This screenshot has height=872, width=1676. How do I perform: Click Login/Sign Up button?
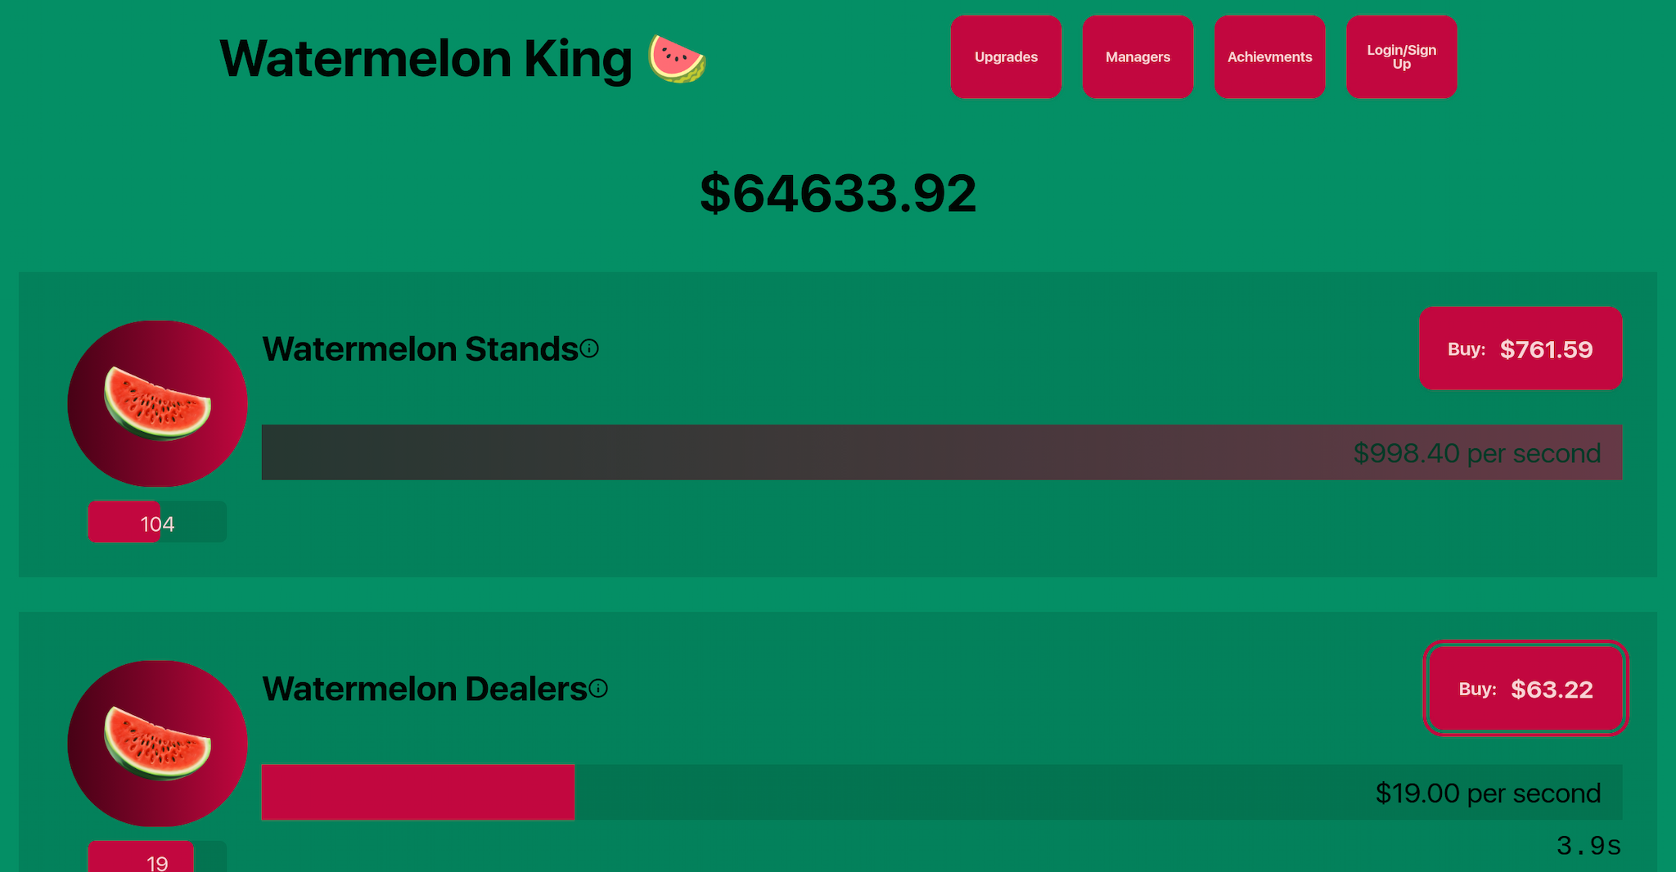coord(1402,56)
